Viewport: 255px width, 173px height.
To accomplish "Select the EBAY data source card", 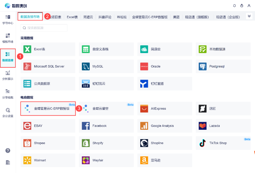I will (48, 126).
